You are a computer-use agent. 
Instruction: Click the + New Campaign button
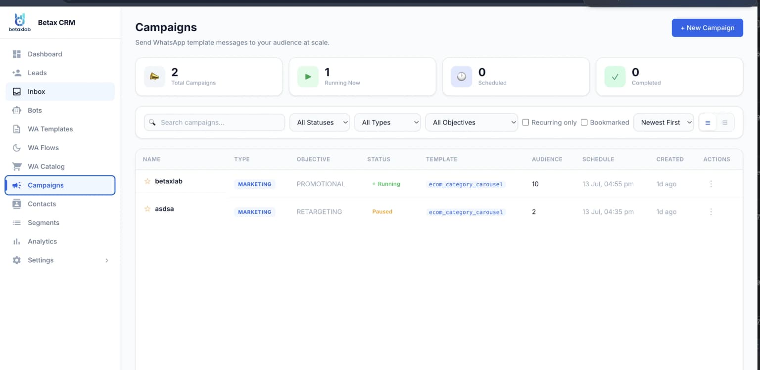click(707, 28)
